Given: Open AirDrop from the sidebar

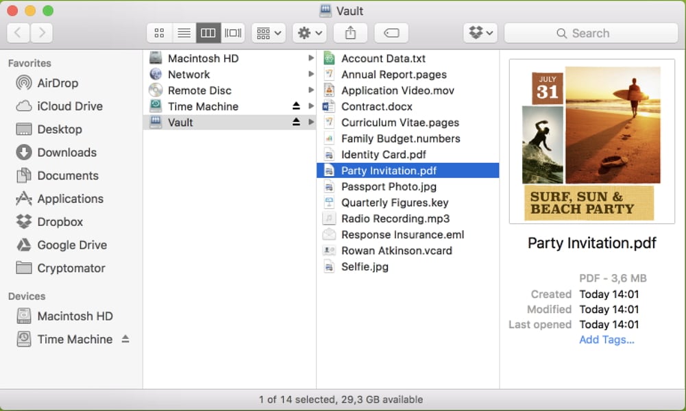Looking at the screenshot, I should 58,83.
